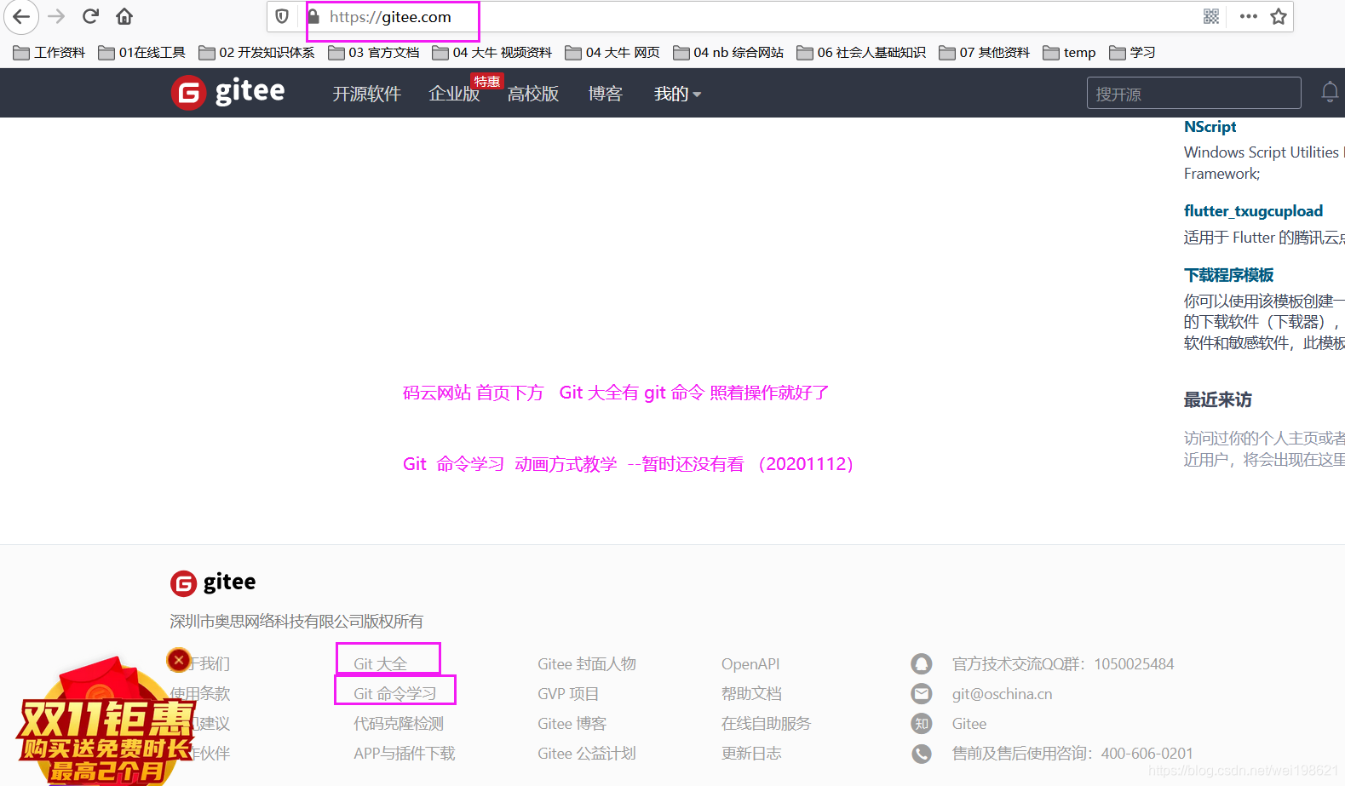Click the git@oschina.cn email link

pyautogui.click(x=1002, y=693)
